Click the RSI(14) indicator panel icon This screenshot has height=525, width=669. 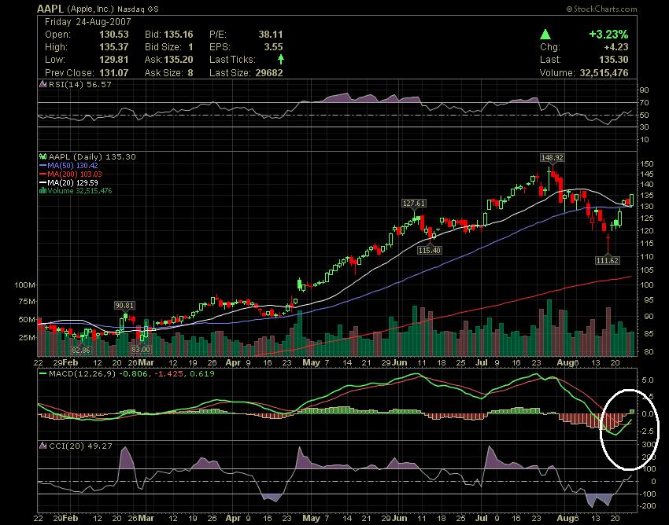point(43,84)
